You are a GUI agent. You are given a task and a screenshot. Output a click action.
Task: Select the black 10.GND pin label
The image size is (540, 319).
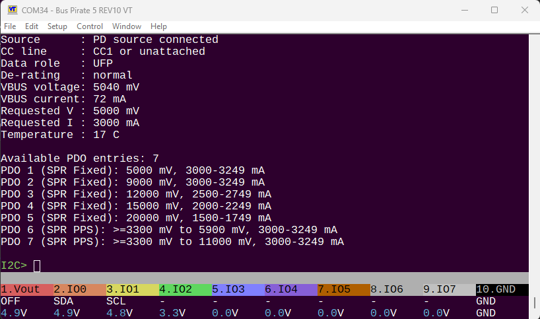[502, 289]
